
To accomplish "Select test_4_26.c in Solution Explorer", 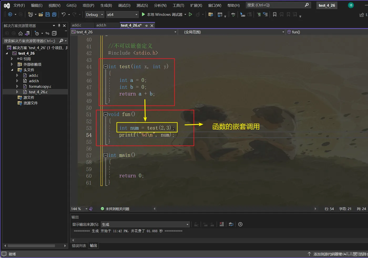I will coord(38,92).
